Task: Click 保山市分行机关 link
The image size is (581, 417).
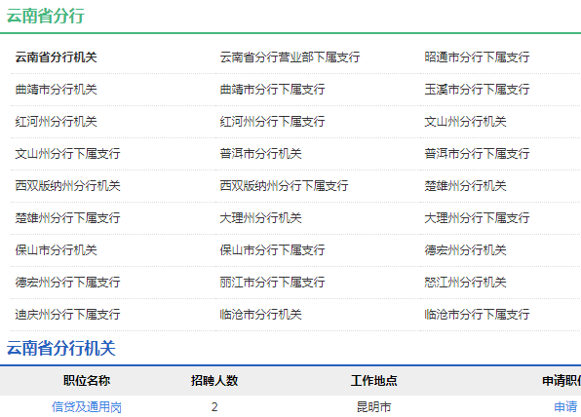Action: tap(56, 250)
